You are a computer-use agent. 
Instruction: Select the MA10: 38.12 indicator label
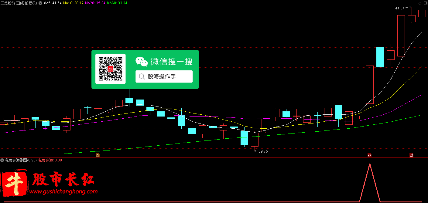click(73, 3)
